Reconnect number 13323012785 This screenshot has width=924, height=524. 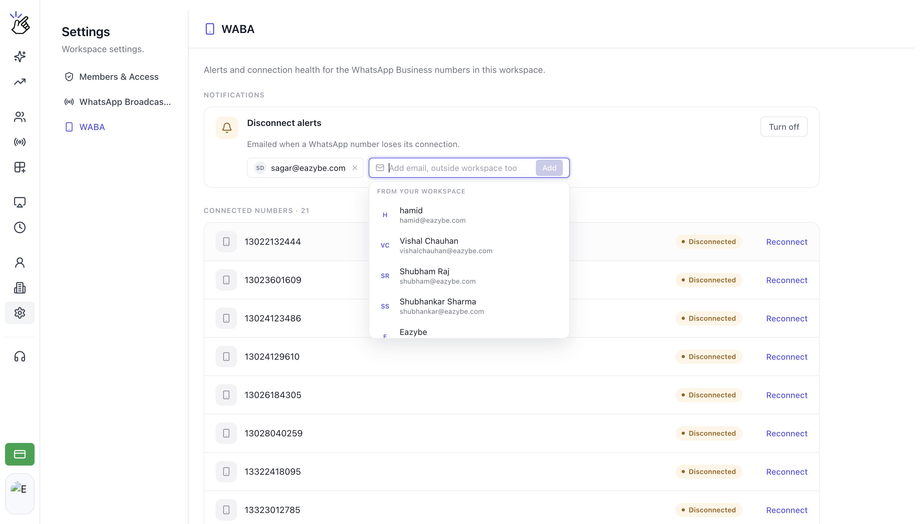click(786, 510)
